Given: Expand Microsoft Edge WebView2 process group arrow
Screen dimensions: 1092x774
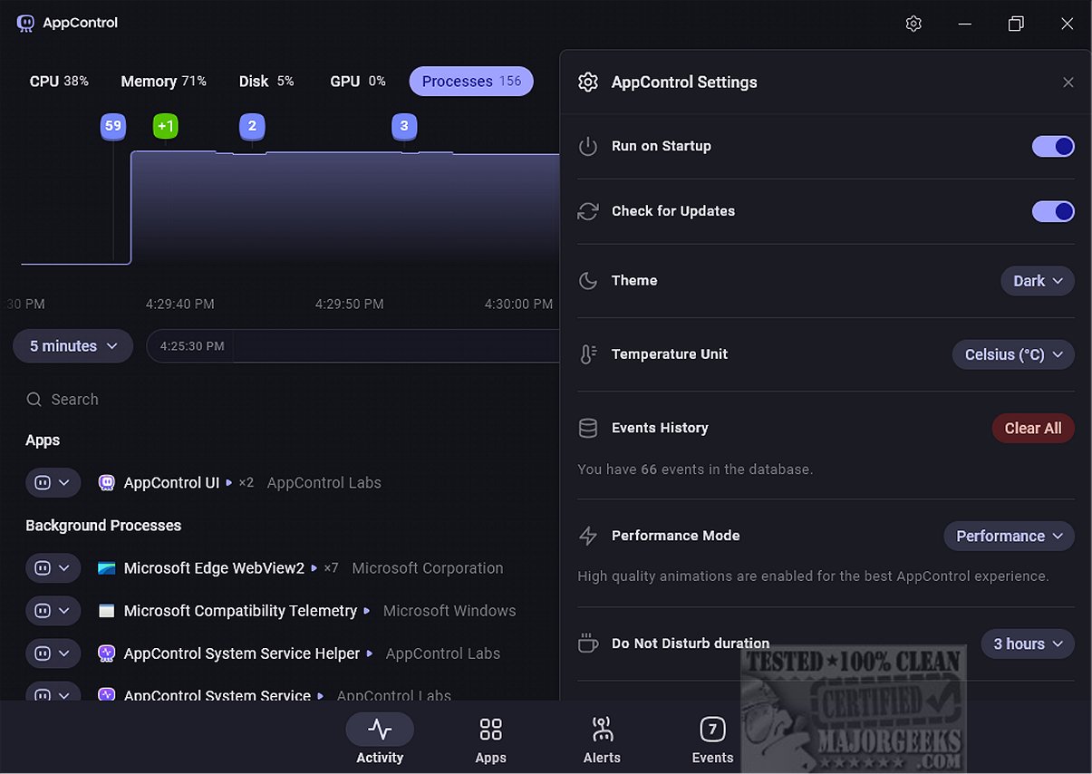Looking at the screenshot, I should tap(314, 568).
